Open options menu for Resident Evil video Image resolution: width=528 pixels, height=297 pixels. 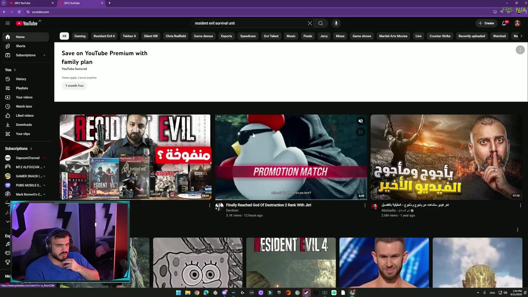pos(209,205)
